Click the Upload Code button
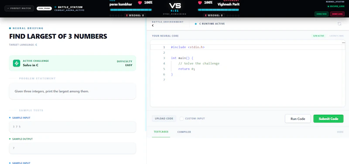The image size is (349, 164). 164,118
